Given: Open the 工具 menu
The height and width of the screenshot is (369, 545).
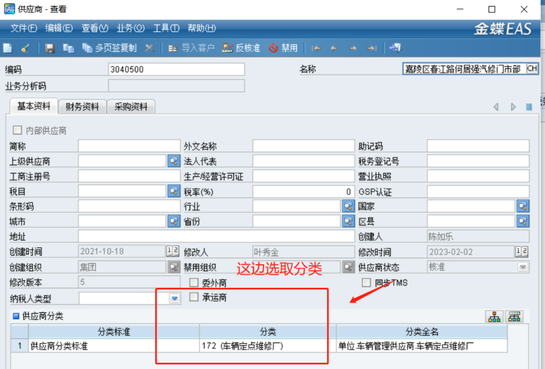Looking at the screenshot, I should pos(166,28).
